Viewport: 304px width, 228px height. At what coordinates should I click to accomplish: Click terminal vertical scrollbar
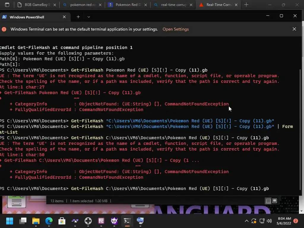click(300, 129)
